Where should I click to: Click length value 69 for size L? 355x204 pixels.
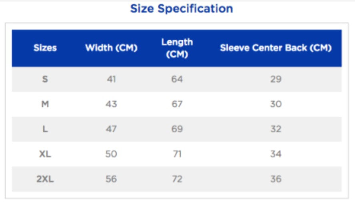pyautogui.click(x=177, y=129)
